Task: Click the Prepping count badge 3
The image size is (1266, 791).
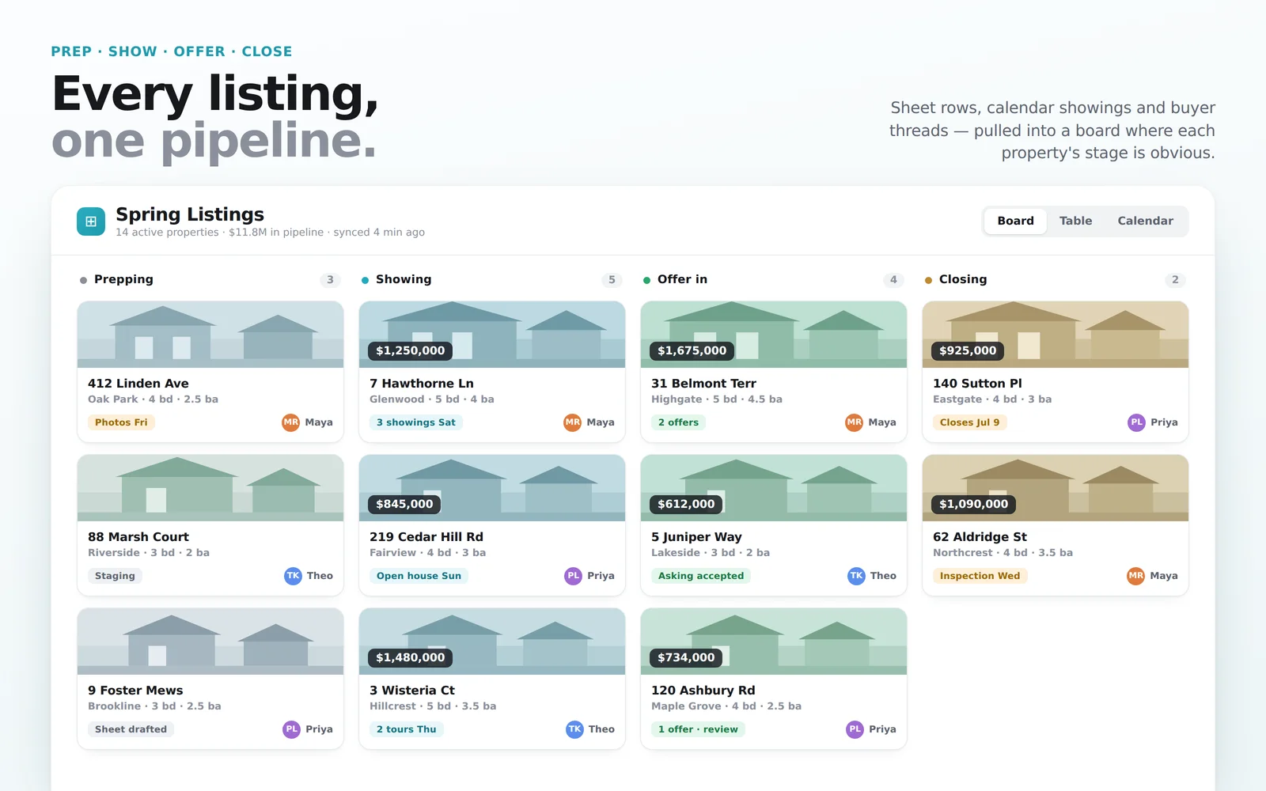Action: (330, 280)
